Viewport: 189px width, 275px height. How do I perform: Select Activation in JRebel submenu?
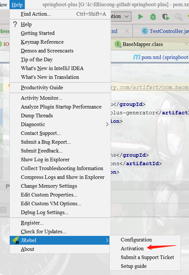tap(132, 249)
